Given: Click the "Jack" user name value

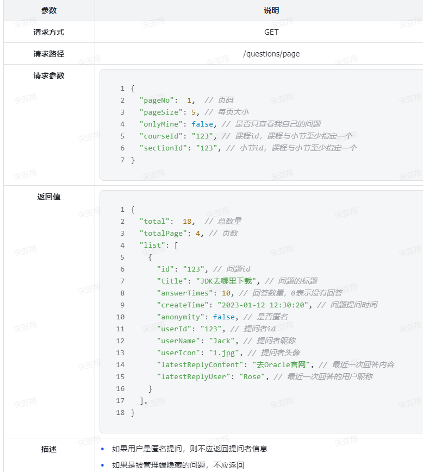Looking at the screenshot, I should (222, 341).
